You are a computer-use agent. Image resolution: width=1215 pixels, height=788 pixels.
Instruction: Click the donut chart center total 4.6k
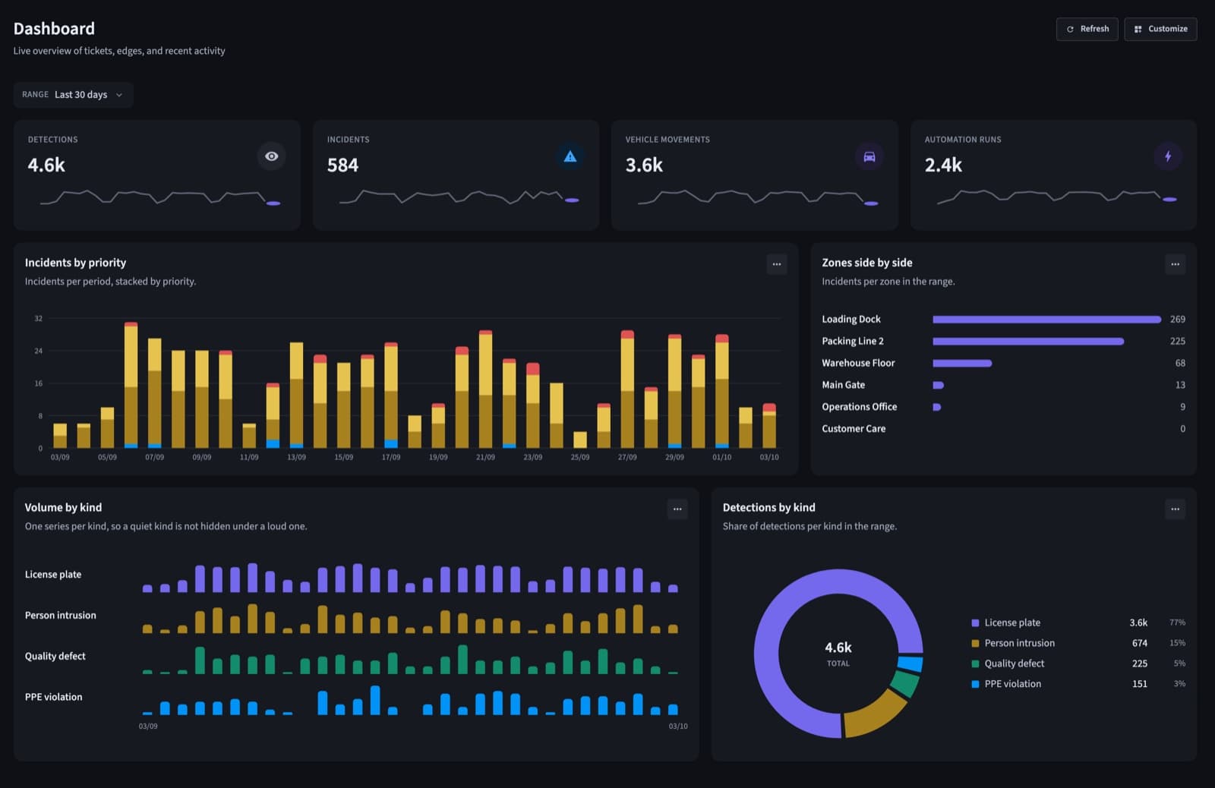coord(838,648)
